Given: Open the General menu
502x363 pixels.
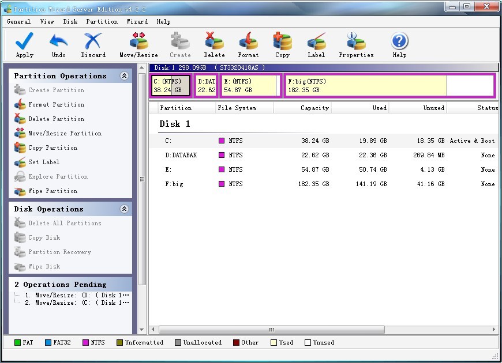Looking at the screenshot, I should coord(18,21).
